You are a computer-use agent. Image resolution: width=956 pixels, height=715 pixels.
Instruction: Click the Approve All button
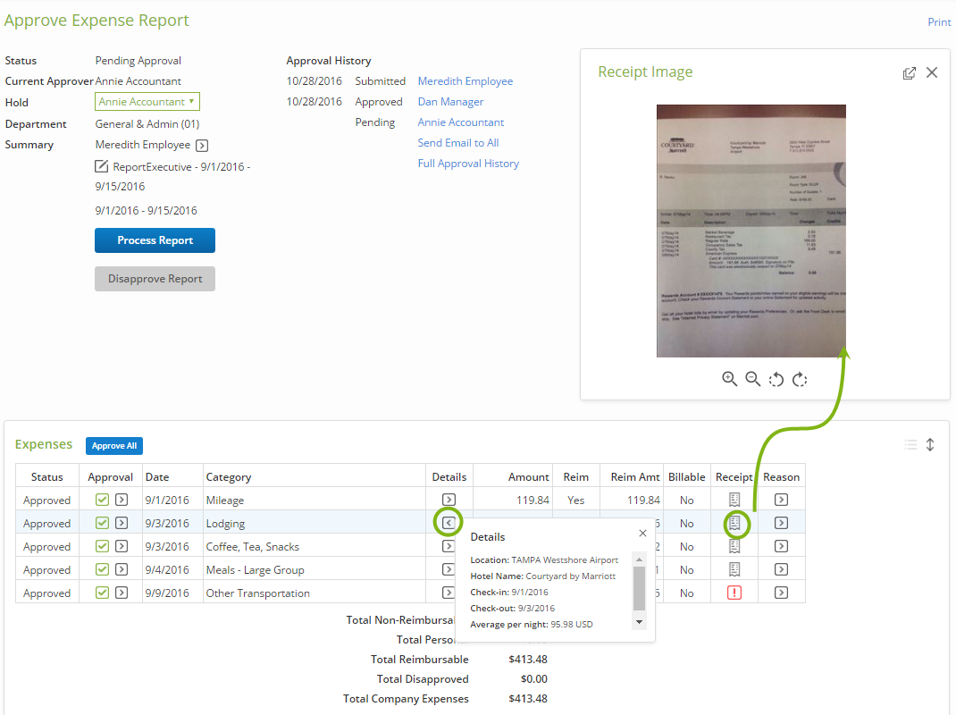(114, 446)
